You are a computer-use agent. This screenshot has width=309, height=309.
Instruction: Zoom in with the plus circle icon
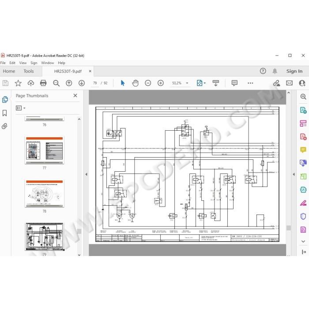point(161,83)
